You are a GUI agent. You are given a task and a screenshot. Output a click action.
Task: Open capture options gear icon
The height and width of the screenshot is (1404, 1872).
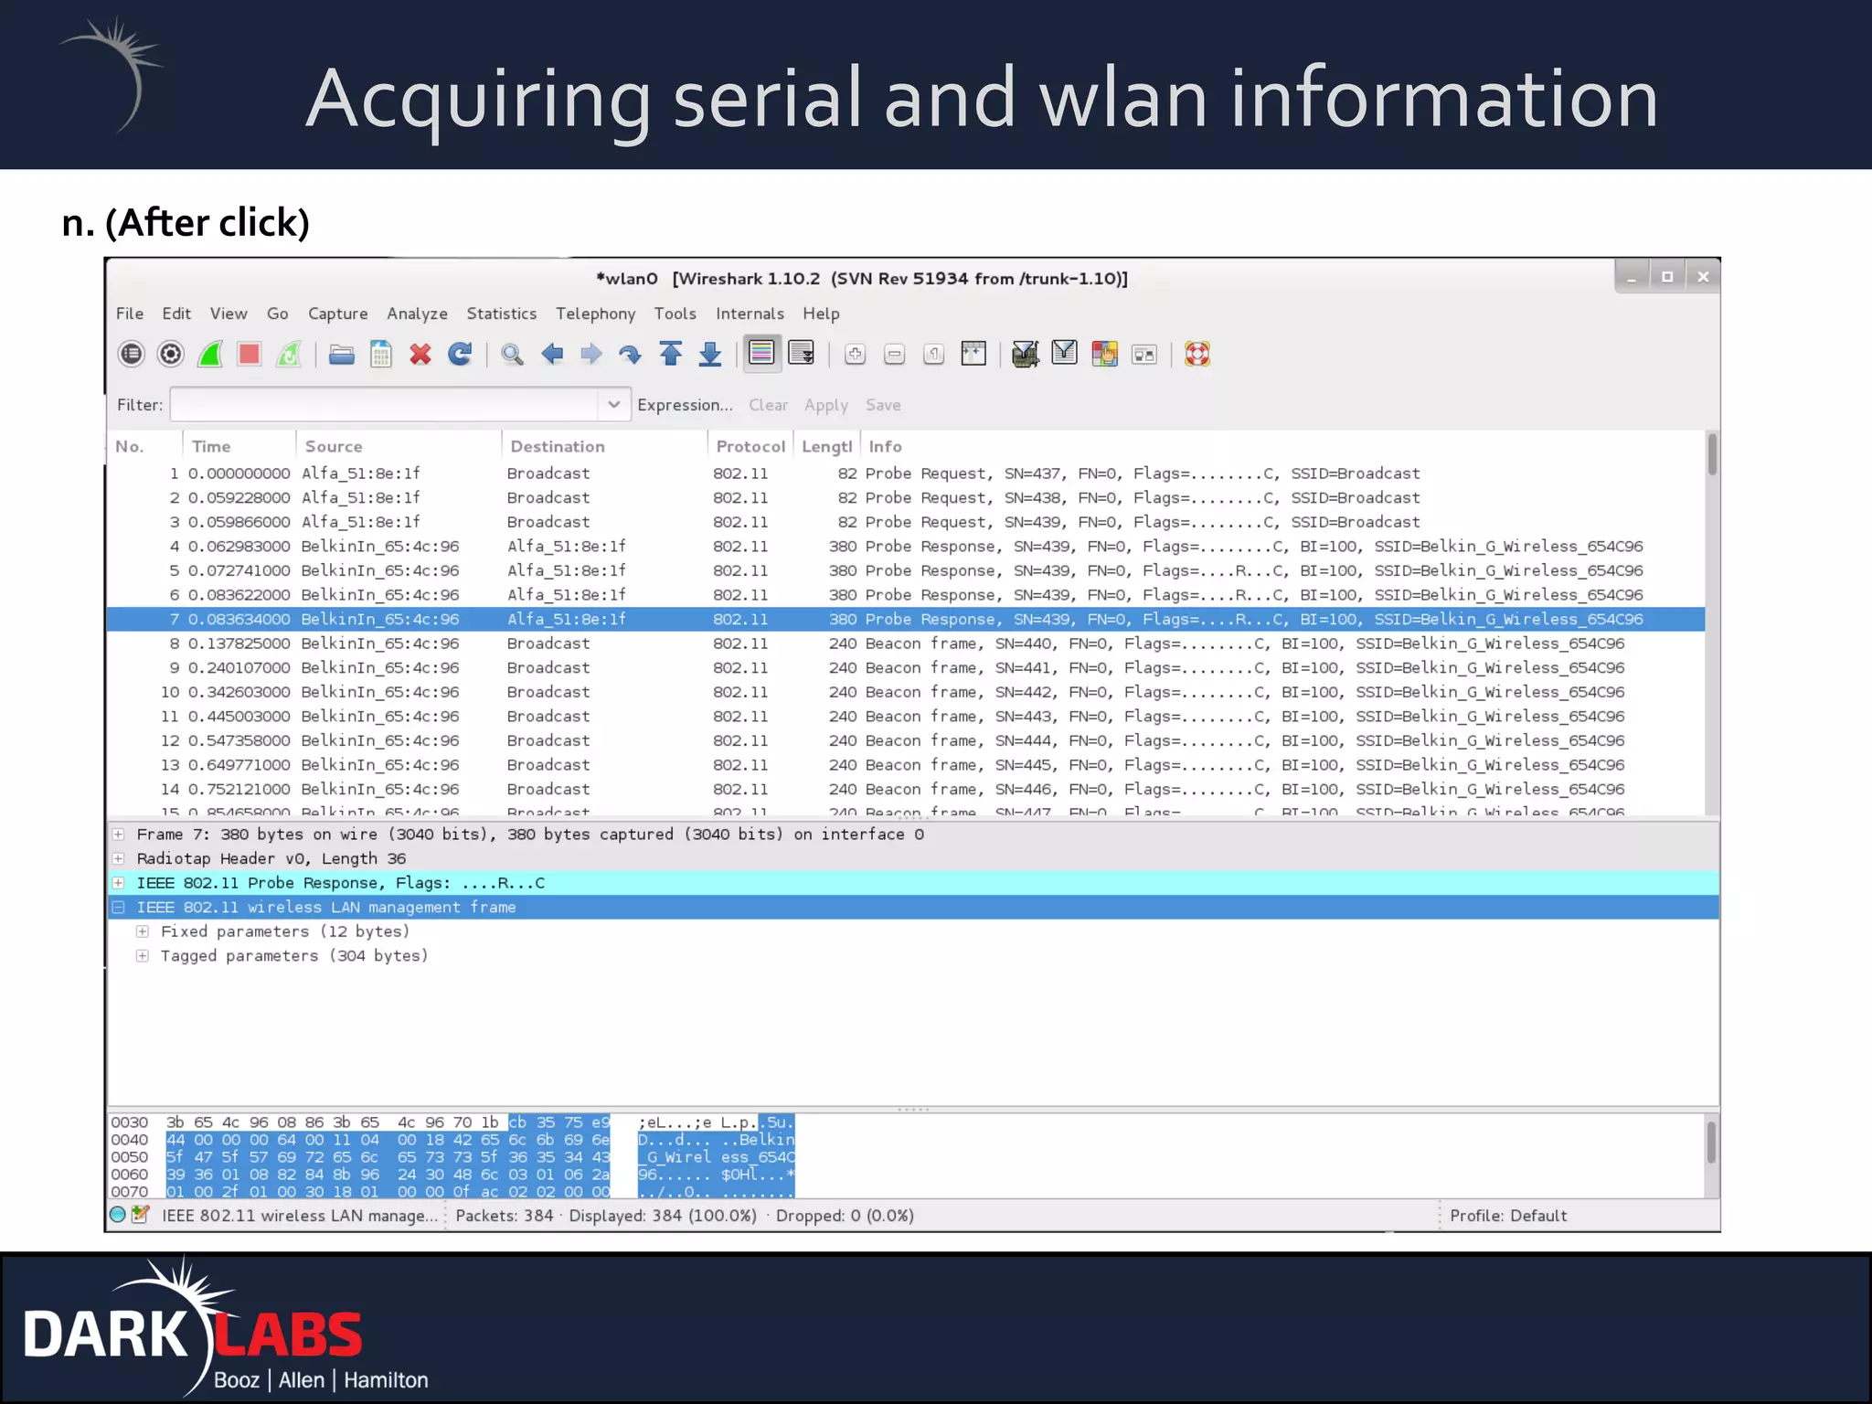pyautogui.click(x=171, y=354)
